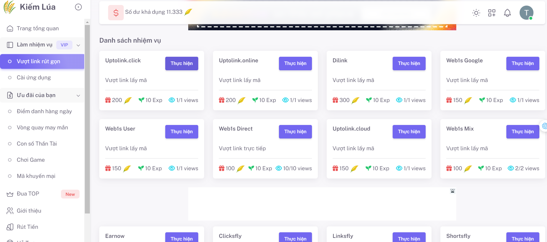This screenshot has width=547, height=242.
Task: Start the Web1s User task
Action: pyautogui.click(x=181, y=132)
